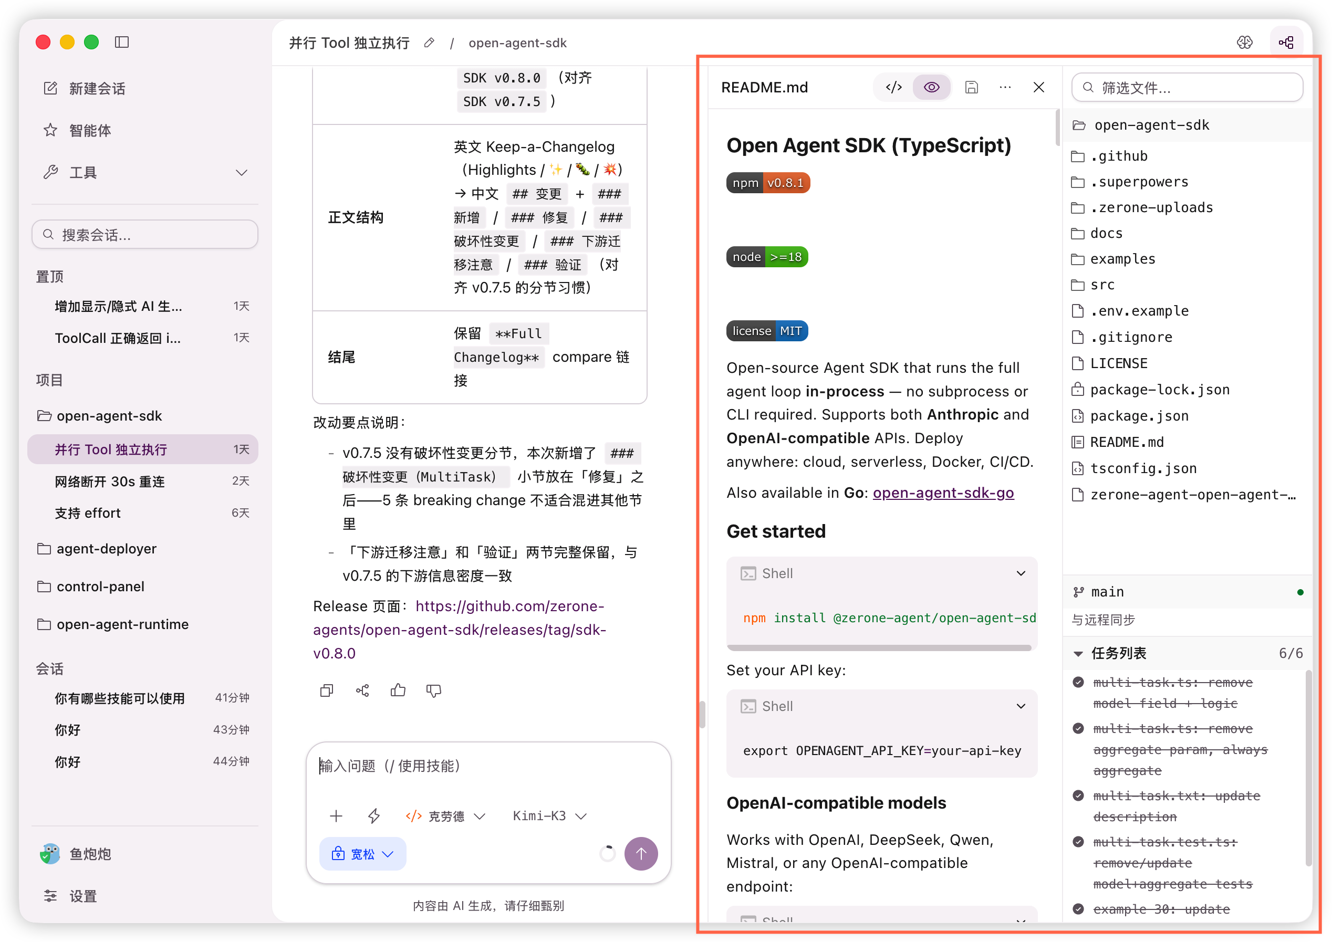Send message with purple arrow button
Viewport: 1332px width, 942px height.
(x=641, y=854)
